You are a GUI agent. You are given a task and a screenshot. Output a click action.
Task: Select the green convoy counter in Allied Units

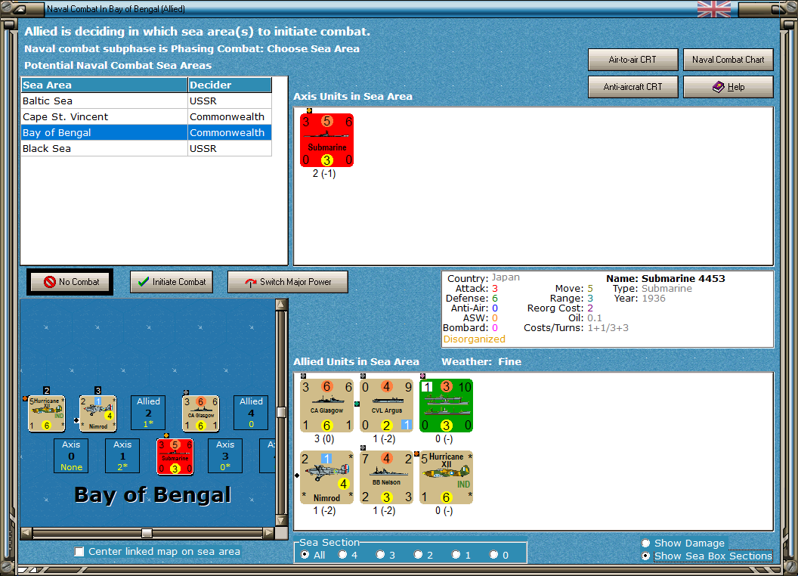coord(447,405)
